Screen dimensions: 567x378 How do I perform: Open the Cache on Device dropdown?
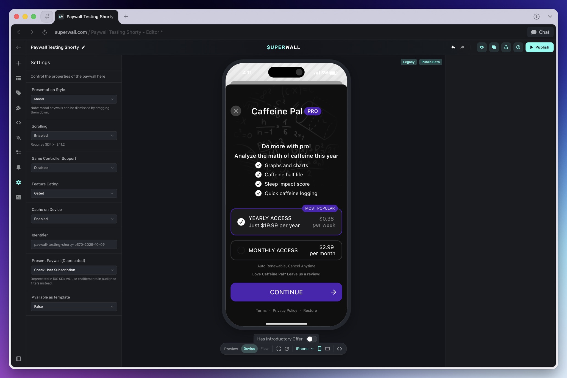(x=74, y=219)
